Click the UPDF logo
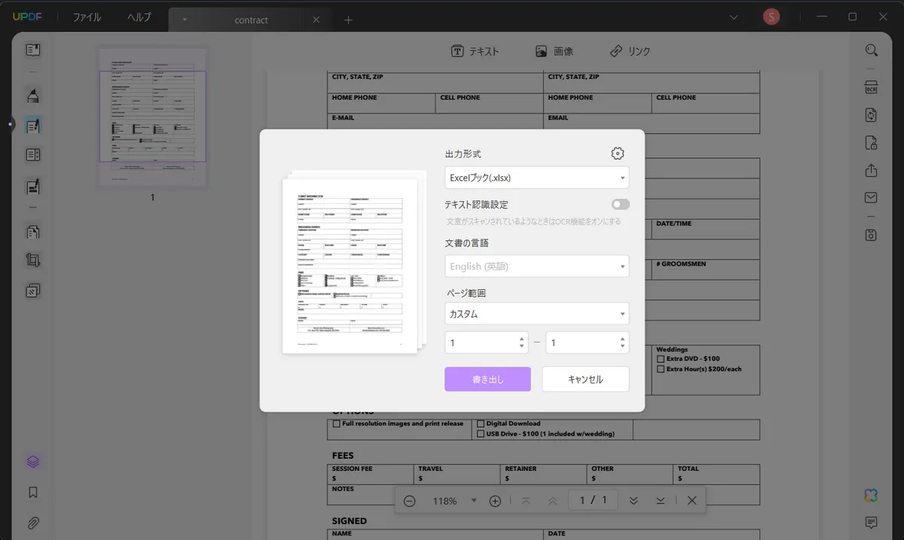This screenshot has width=904, height=540. (29, 17)
